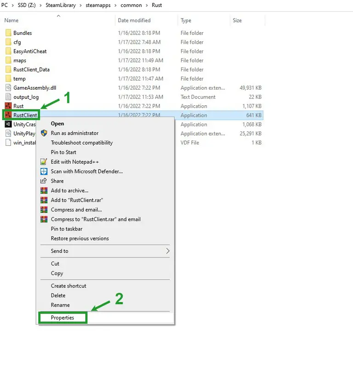Select the maps folder icon
This screenshot has width=353, height=366.
tap(8, 60)
